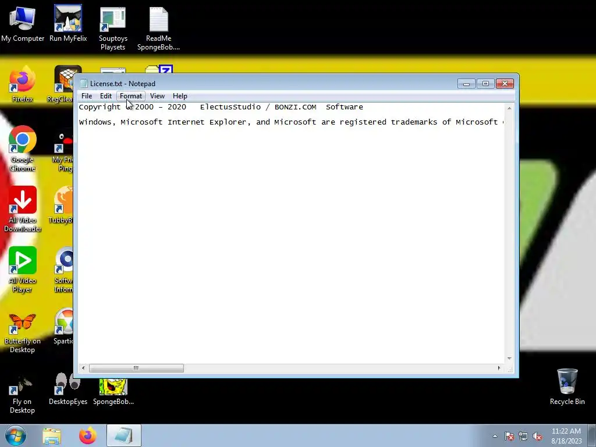Select the Run MyFelix desktop icon

68,24
